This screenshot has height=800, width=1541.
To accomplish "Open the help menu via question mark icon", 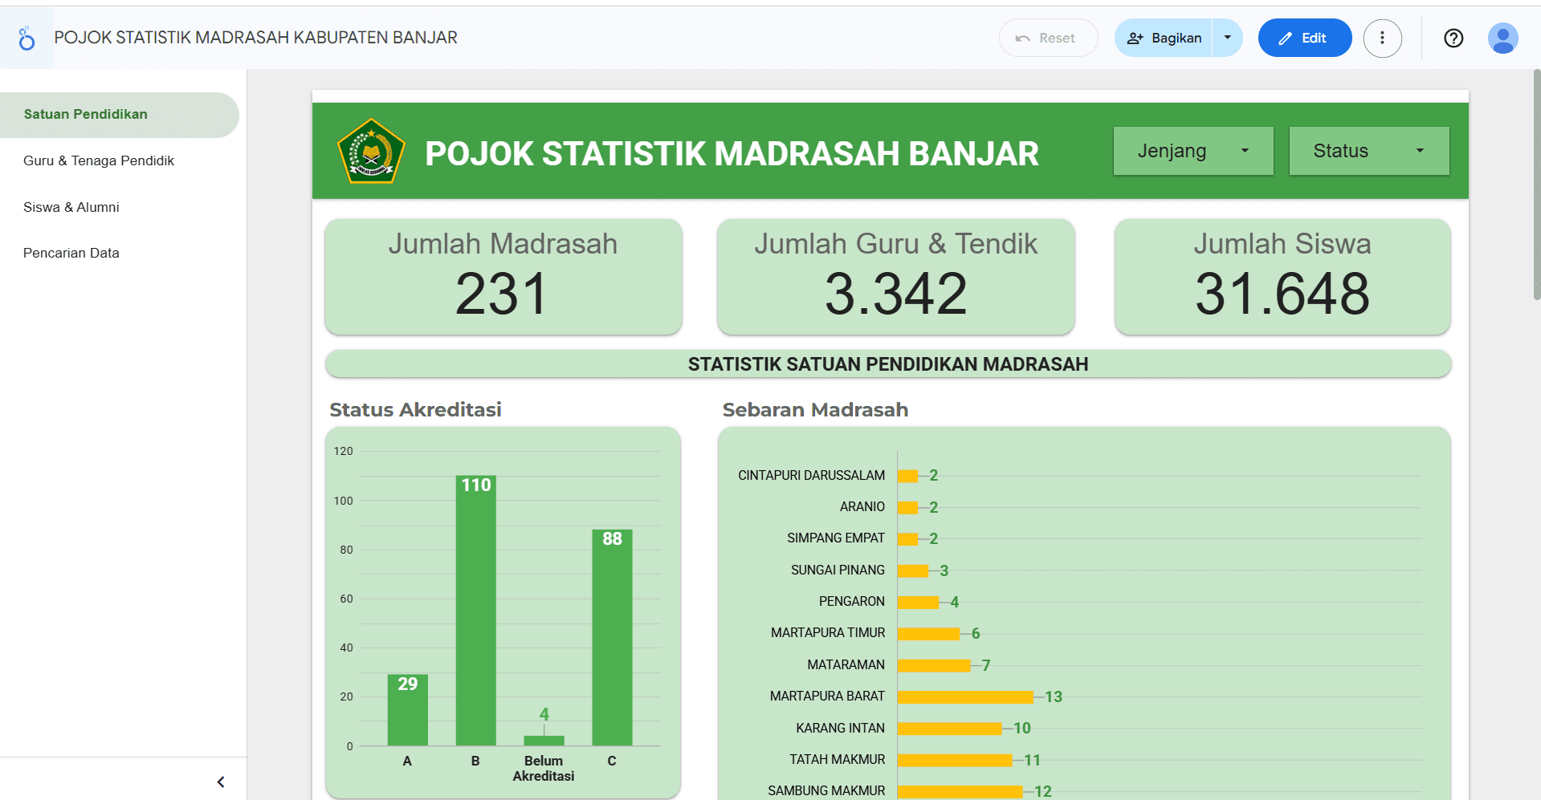I will pyautogui.click(x=1453, y=38).
